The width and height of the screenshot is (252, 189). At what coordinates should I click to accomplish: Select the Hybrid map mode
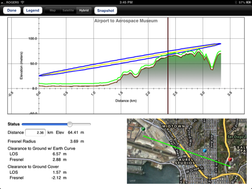pyautogui.click(x=84, y=10)
